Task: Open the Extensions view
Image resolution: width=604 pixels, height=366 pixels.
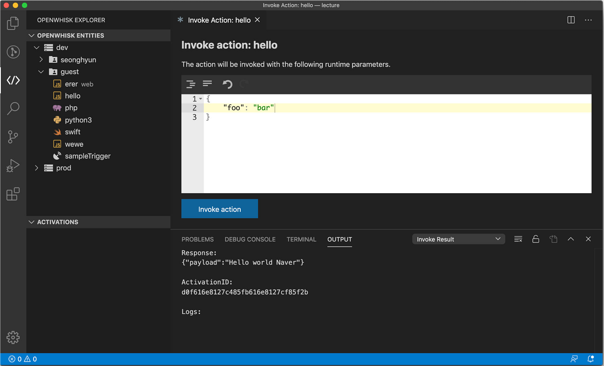Action: click(13, 194)
